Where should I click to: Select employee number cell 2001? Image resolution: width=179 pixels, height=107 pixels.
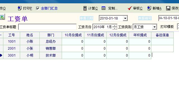tap(12, 48)
